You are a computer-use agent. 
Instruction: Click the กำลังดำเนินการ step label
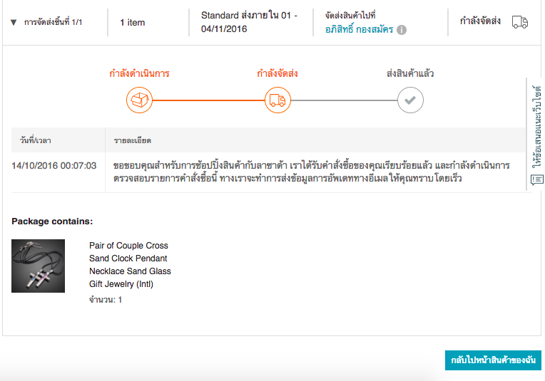139,73
